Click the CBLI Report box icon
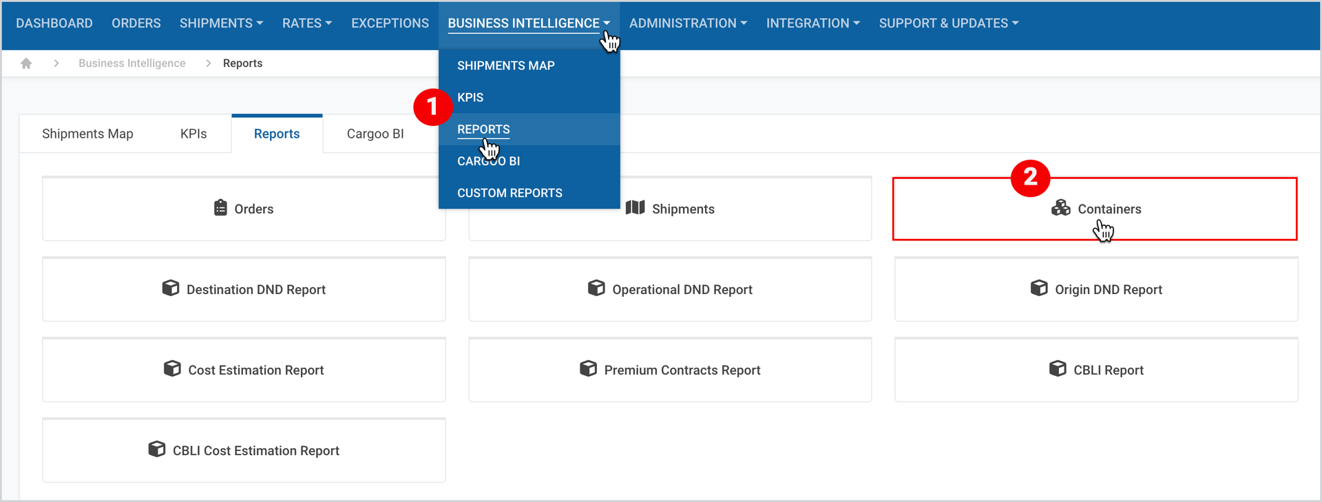The height and width of the screenshot is (502, 1322). pos(1058,368)
